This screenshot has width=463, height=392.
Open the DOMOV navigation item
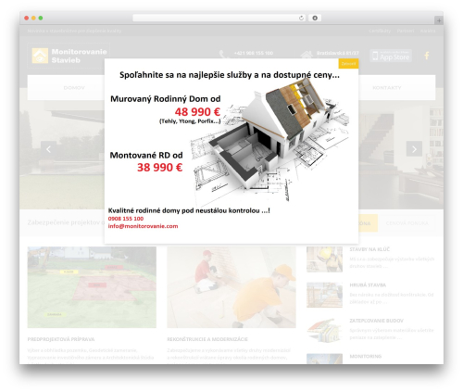click(x=74, y=88)
